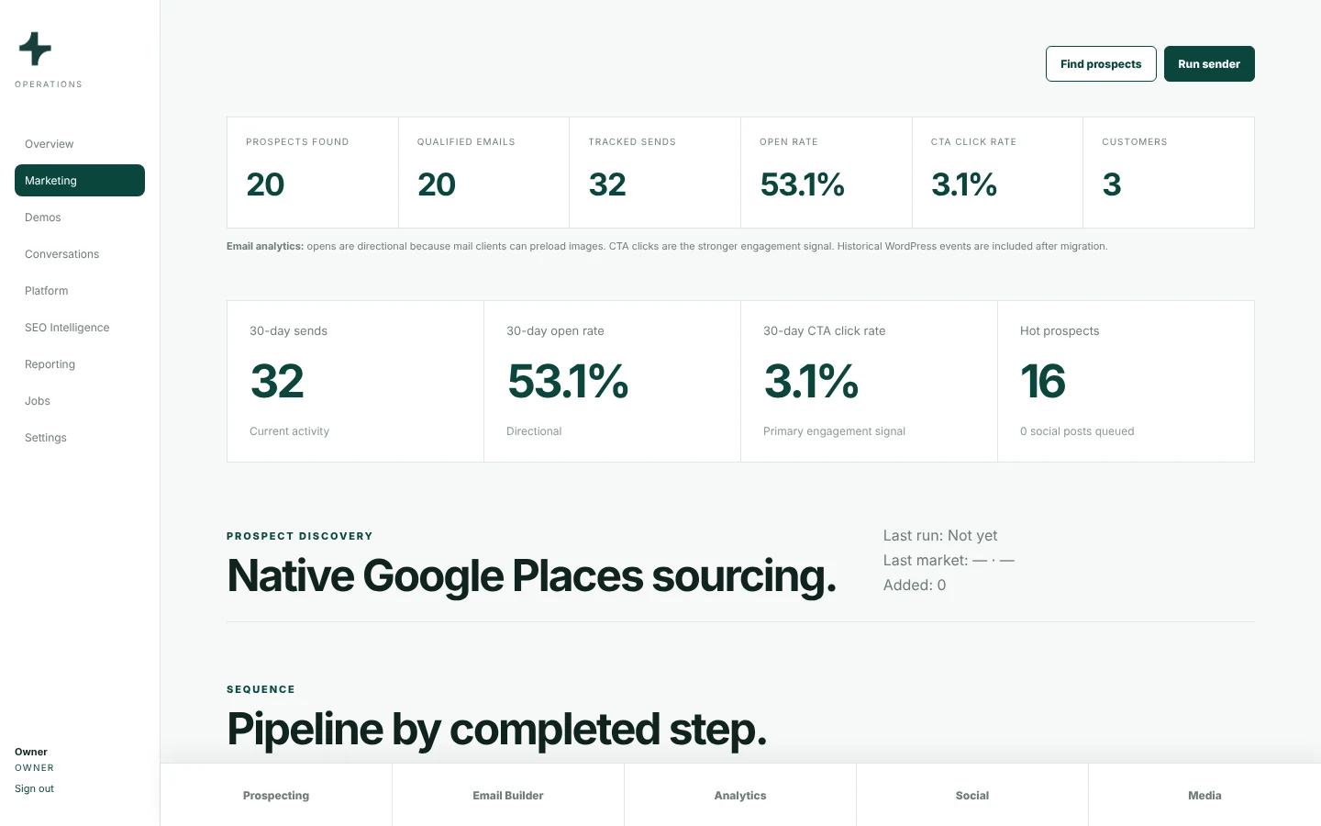The image size is (1321, 826).
Task: Open the Social tab
Action: pos(972,796)
